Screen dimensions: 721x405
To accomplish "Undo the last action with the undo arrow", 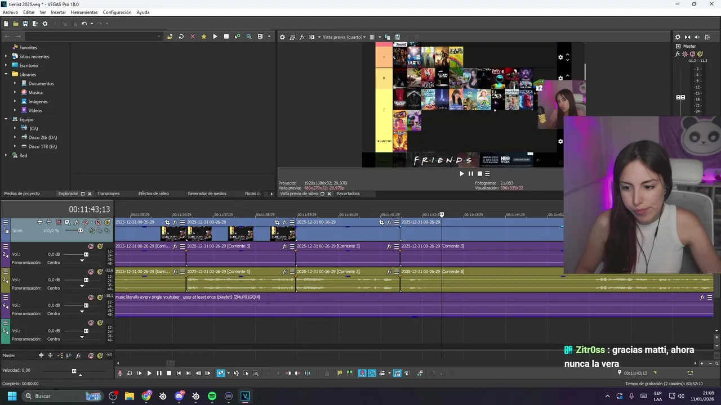I will (x=84, y=24).
